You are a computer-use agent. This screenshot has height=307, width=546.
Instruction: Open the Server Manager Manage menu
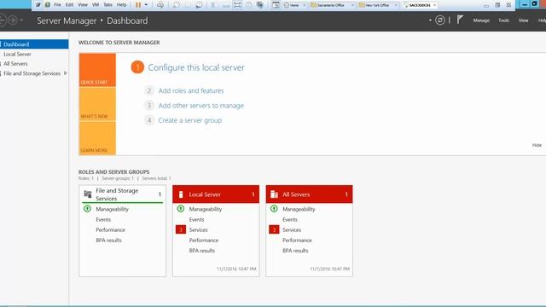click(x=481, y=20)
